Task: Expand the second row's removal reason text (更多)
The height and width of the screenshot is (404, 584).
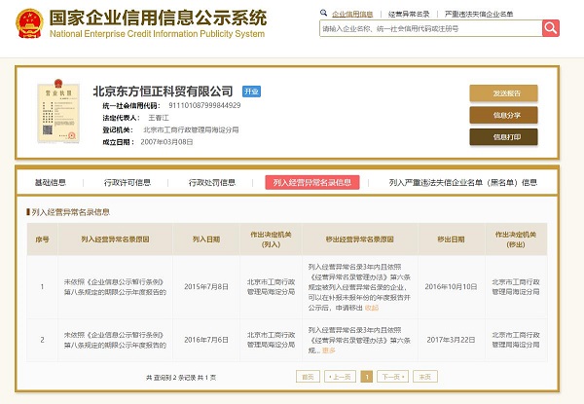Action: pos(328,349)
